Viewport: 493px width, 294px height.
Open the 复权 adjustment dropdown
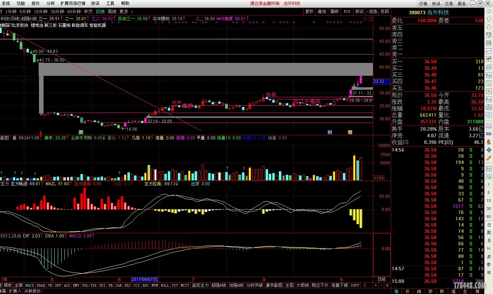coord(309,11)
